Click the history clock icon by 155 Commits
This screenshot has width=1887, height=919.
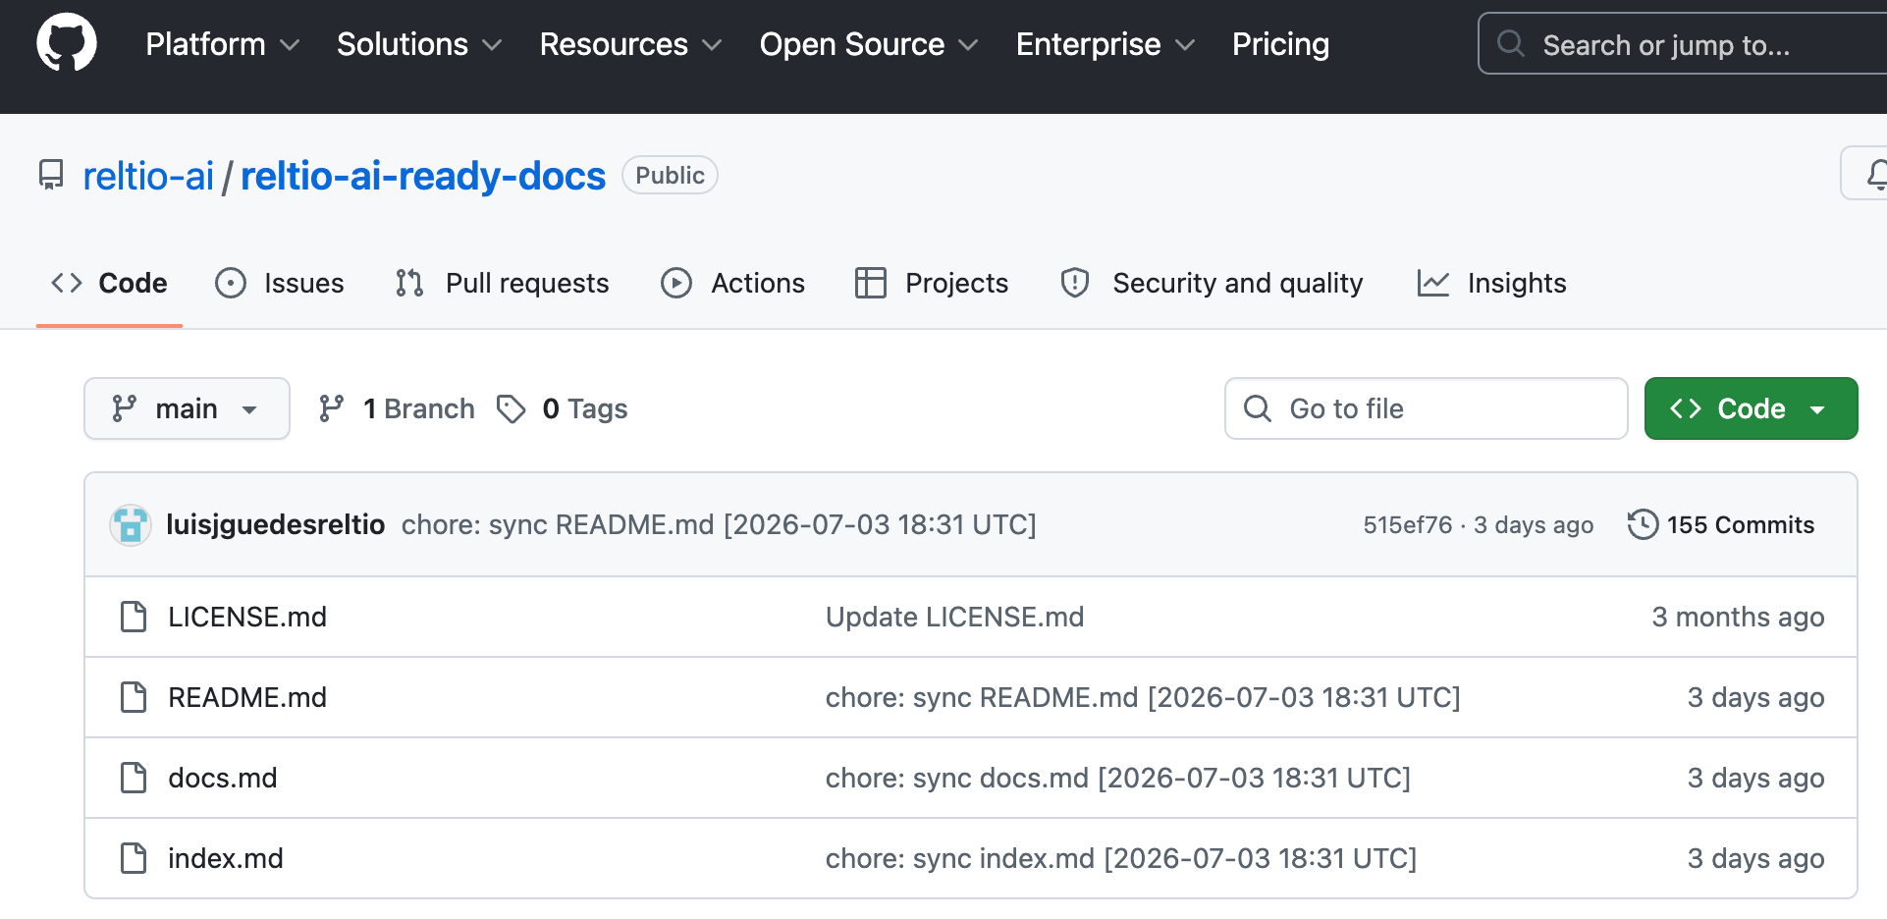pos(1643,524)
